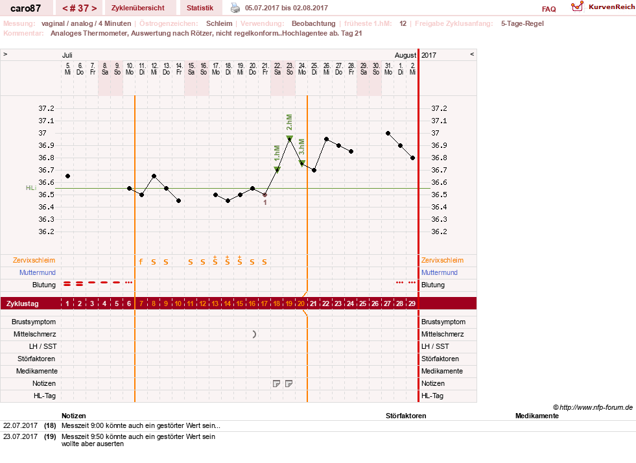The height and width of the screenshot is (463, 636).
Task: Click the Mittelschmerz symbol on day 16
Action: 254,335
